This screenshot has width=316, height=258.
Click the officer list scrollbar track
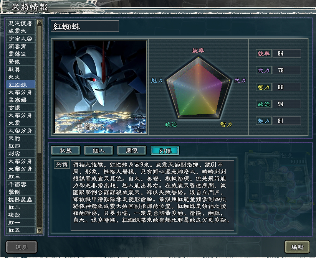[40, 127]
